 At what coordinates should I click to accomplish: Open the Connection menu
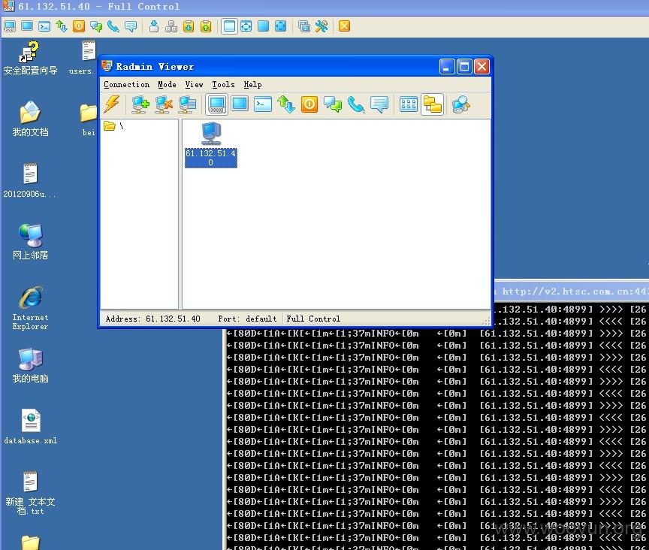point(126,84)
